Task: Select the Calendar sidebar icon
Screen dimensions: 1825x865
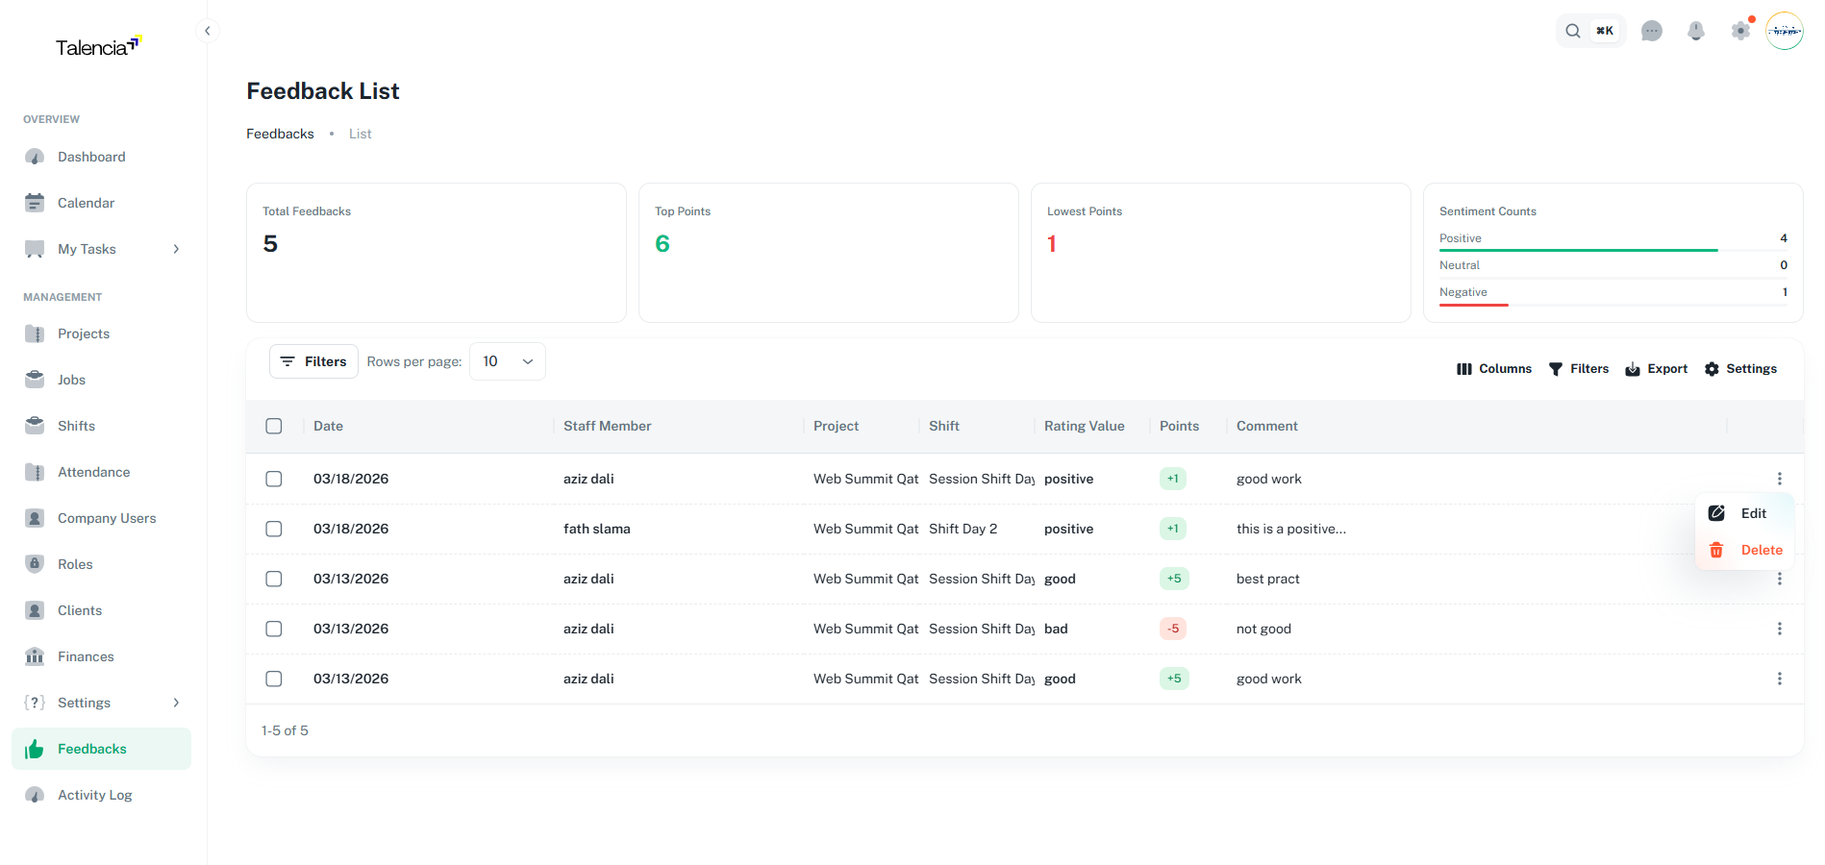Action: [35, 203]
